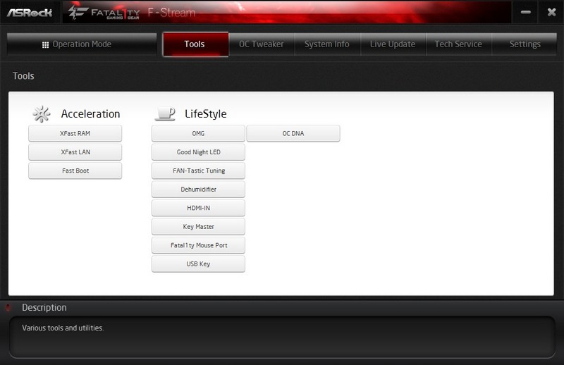Click the Tools page title
564x365 pixels.
(x=23, y=76)
